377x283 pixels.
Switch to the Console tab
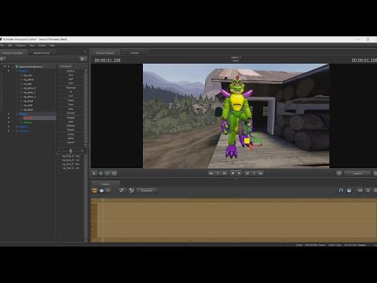coord(134,53)
